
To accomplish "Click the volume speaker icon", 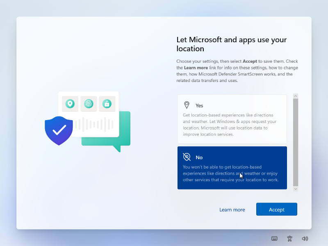I will [x=305, y=239].
